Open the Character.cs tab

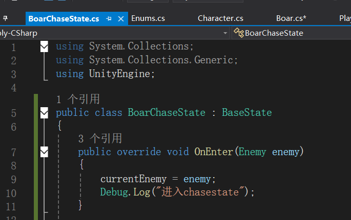[220, 18]
